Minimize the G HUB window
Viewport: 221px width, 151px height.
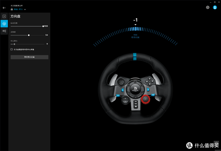(x=210, y=2)
